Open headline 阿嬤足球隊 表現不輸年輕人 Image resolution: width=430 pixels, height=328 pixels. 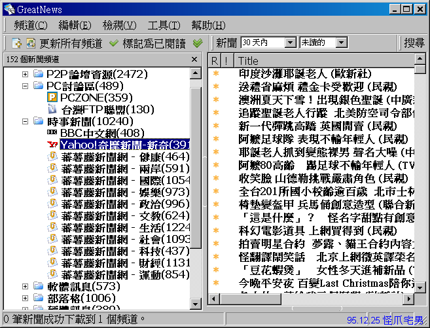(x=323, y=139)
